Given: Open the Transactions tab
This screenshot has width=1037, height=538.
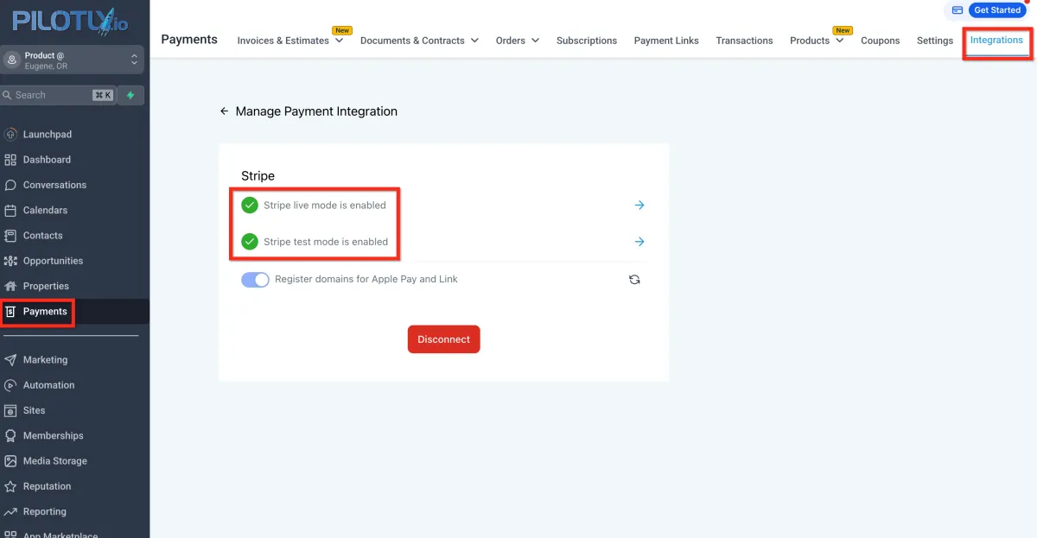Looking at the screenshot, I should coord(744,41).
